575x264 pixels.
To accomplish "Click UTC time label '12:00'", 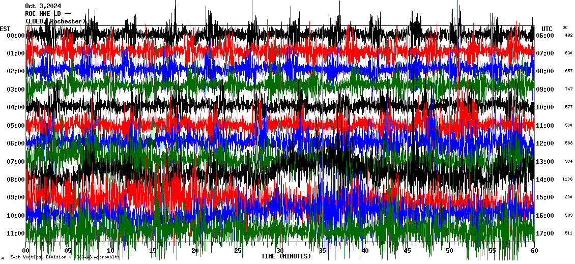I will point(545,143).
